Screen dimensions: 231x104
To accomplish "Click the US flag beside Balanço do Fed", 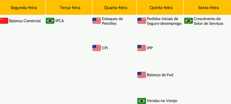I will [142, 75].
